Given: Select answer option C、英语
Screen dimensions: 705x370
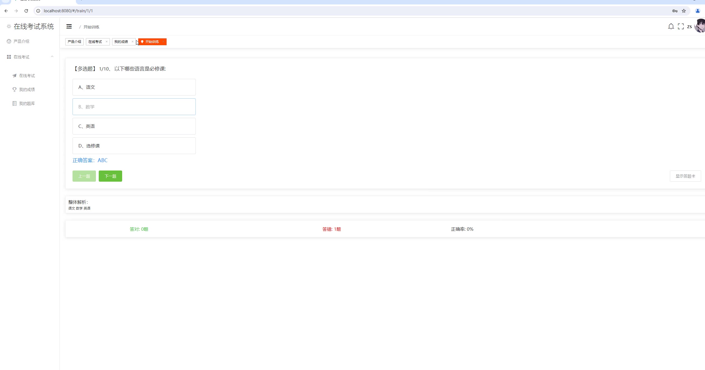Looking at the screenshot, I should pos(134,126).
